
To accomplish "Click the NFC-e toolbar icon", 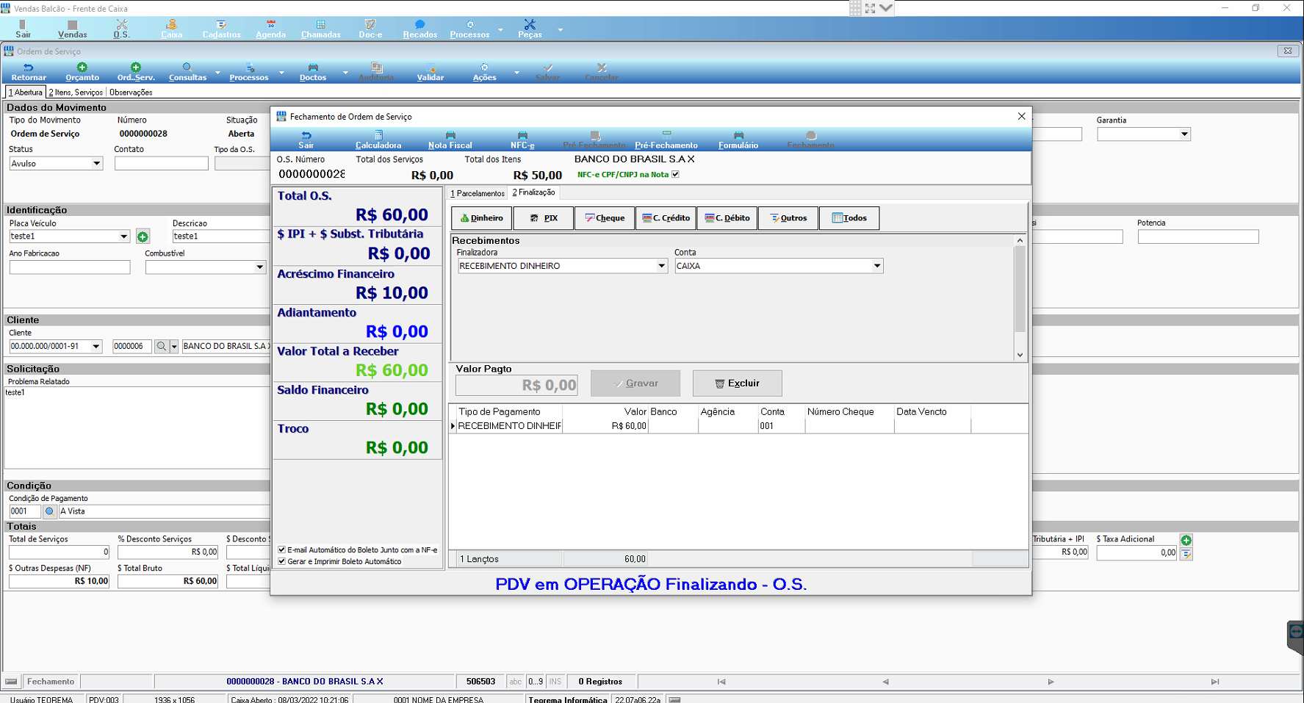I will click(x=522, y=135).
